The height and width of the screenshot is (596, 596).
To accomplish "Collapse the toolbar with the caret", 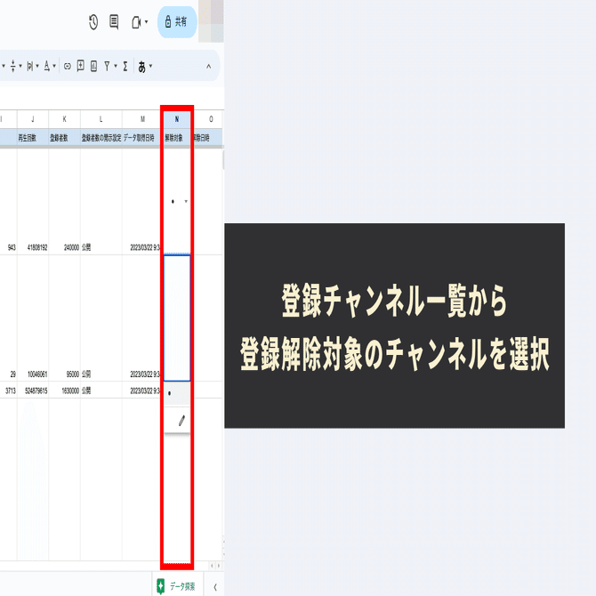I will tap(208, 66).
